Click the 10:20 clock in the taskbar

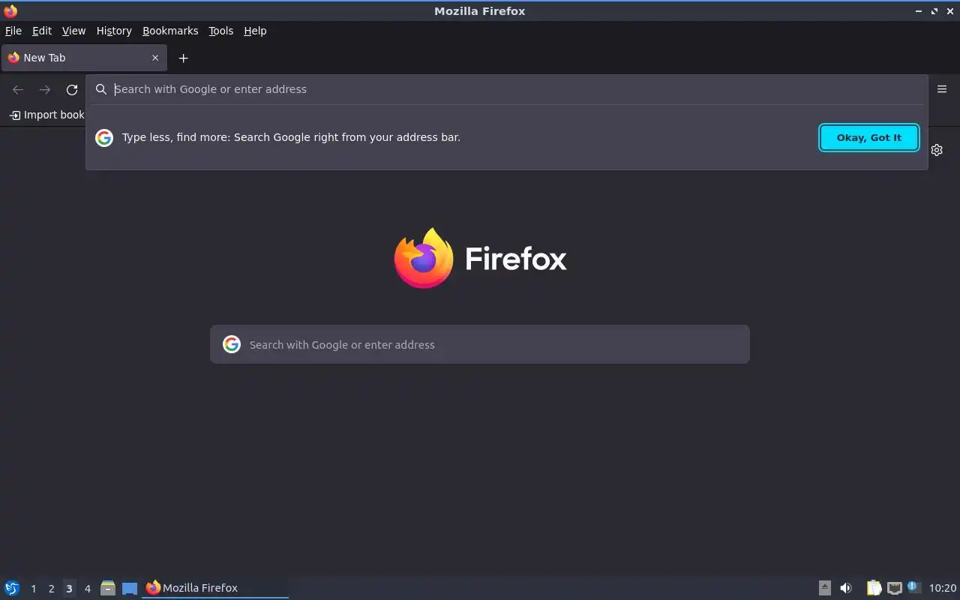click(x=943, y=588)
